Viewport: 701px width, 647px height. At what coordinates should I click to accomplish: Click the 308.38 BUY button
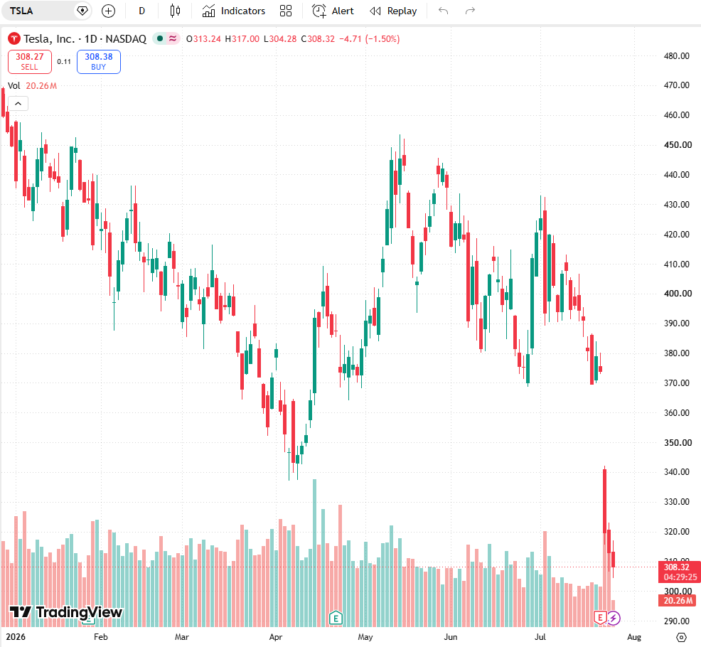(x=99, y=62)
